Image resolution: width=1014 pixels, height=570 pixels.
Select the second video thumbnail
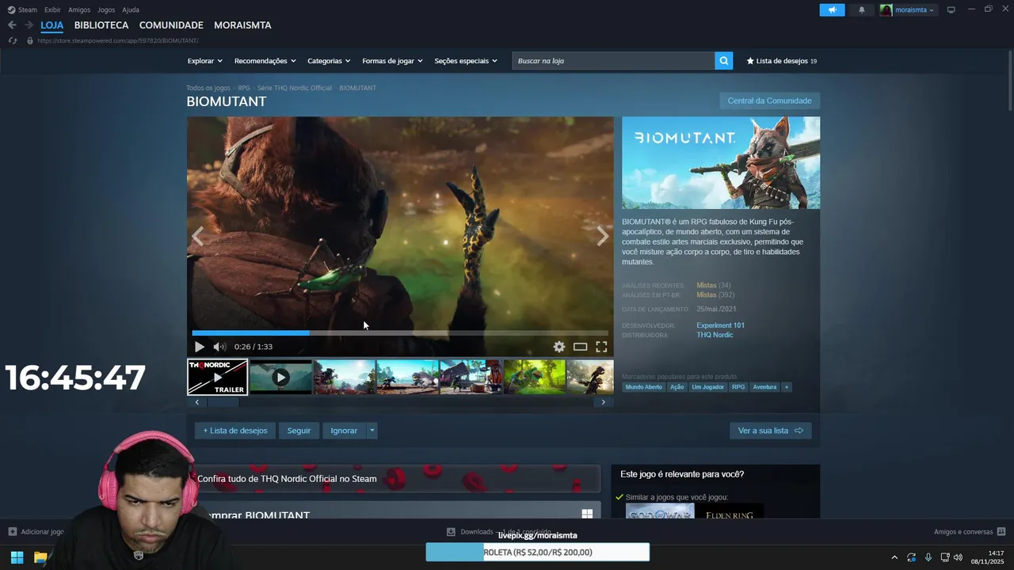coord(280,377)
